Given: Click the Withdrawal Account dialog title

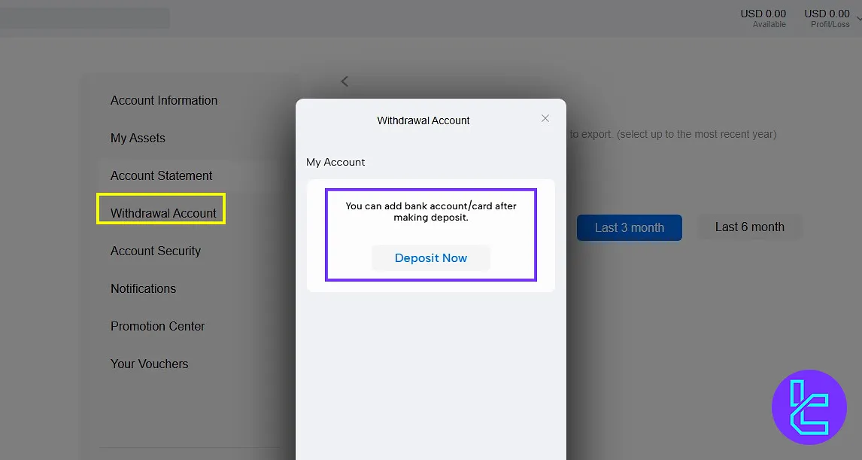Looking at the screenshot, I should pyautogui.click(x=423, y=120).
